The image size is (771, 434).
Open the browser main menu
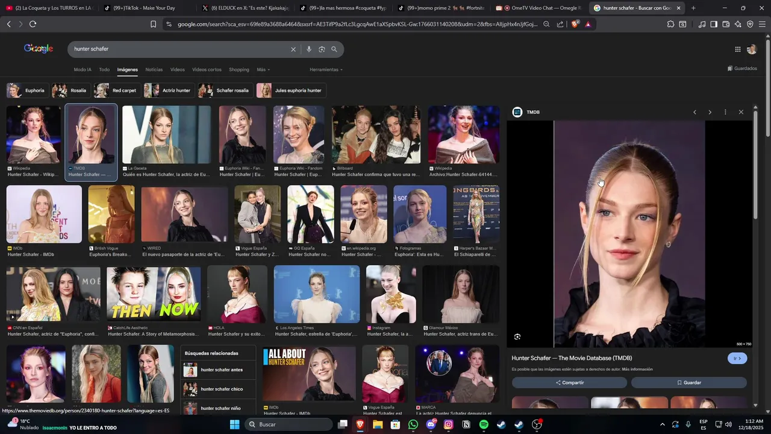762,24
